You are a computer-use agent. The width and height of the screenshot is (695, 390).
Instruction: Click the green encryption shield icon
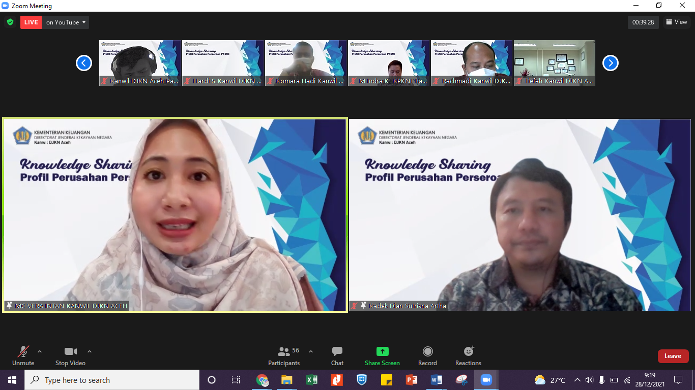10,22
